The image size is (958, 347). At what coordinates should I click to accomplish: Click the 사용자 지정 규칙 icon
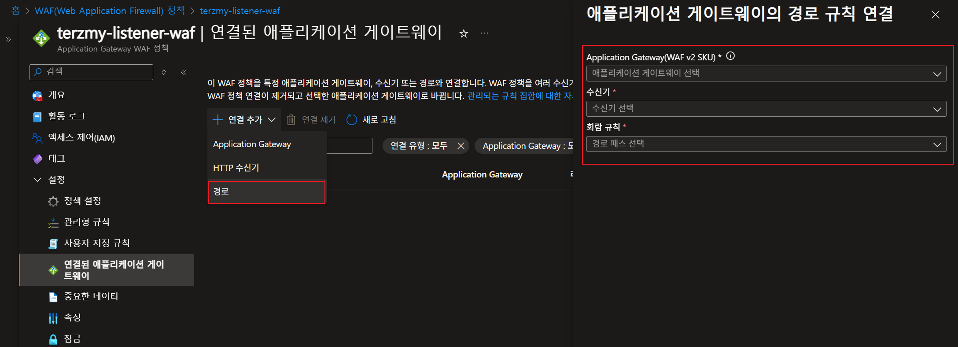click(53, 244)
